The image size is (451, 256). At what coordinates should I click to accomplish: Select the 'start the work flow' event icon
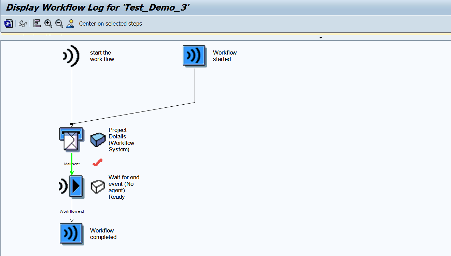[x=71, y=56]
